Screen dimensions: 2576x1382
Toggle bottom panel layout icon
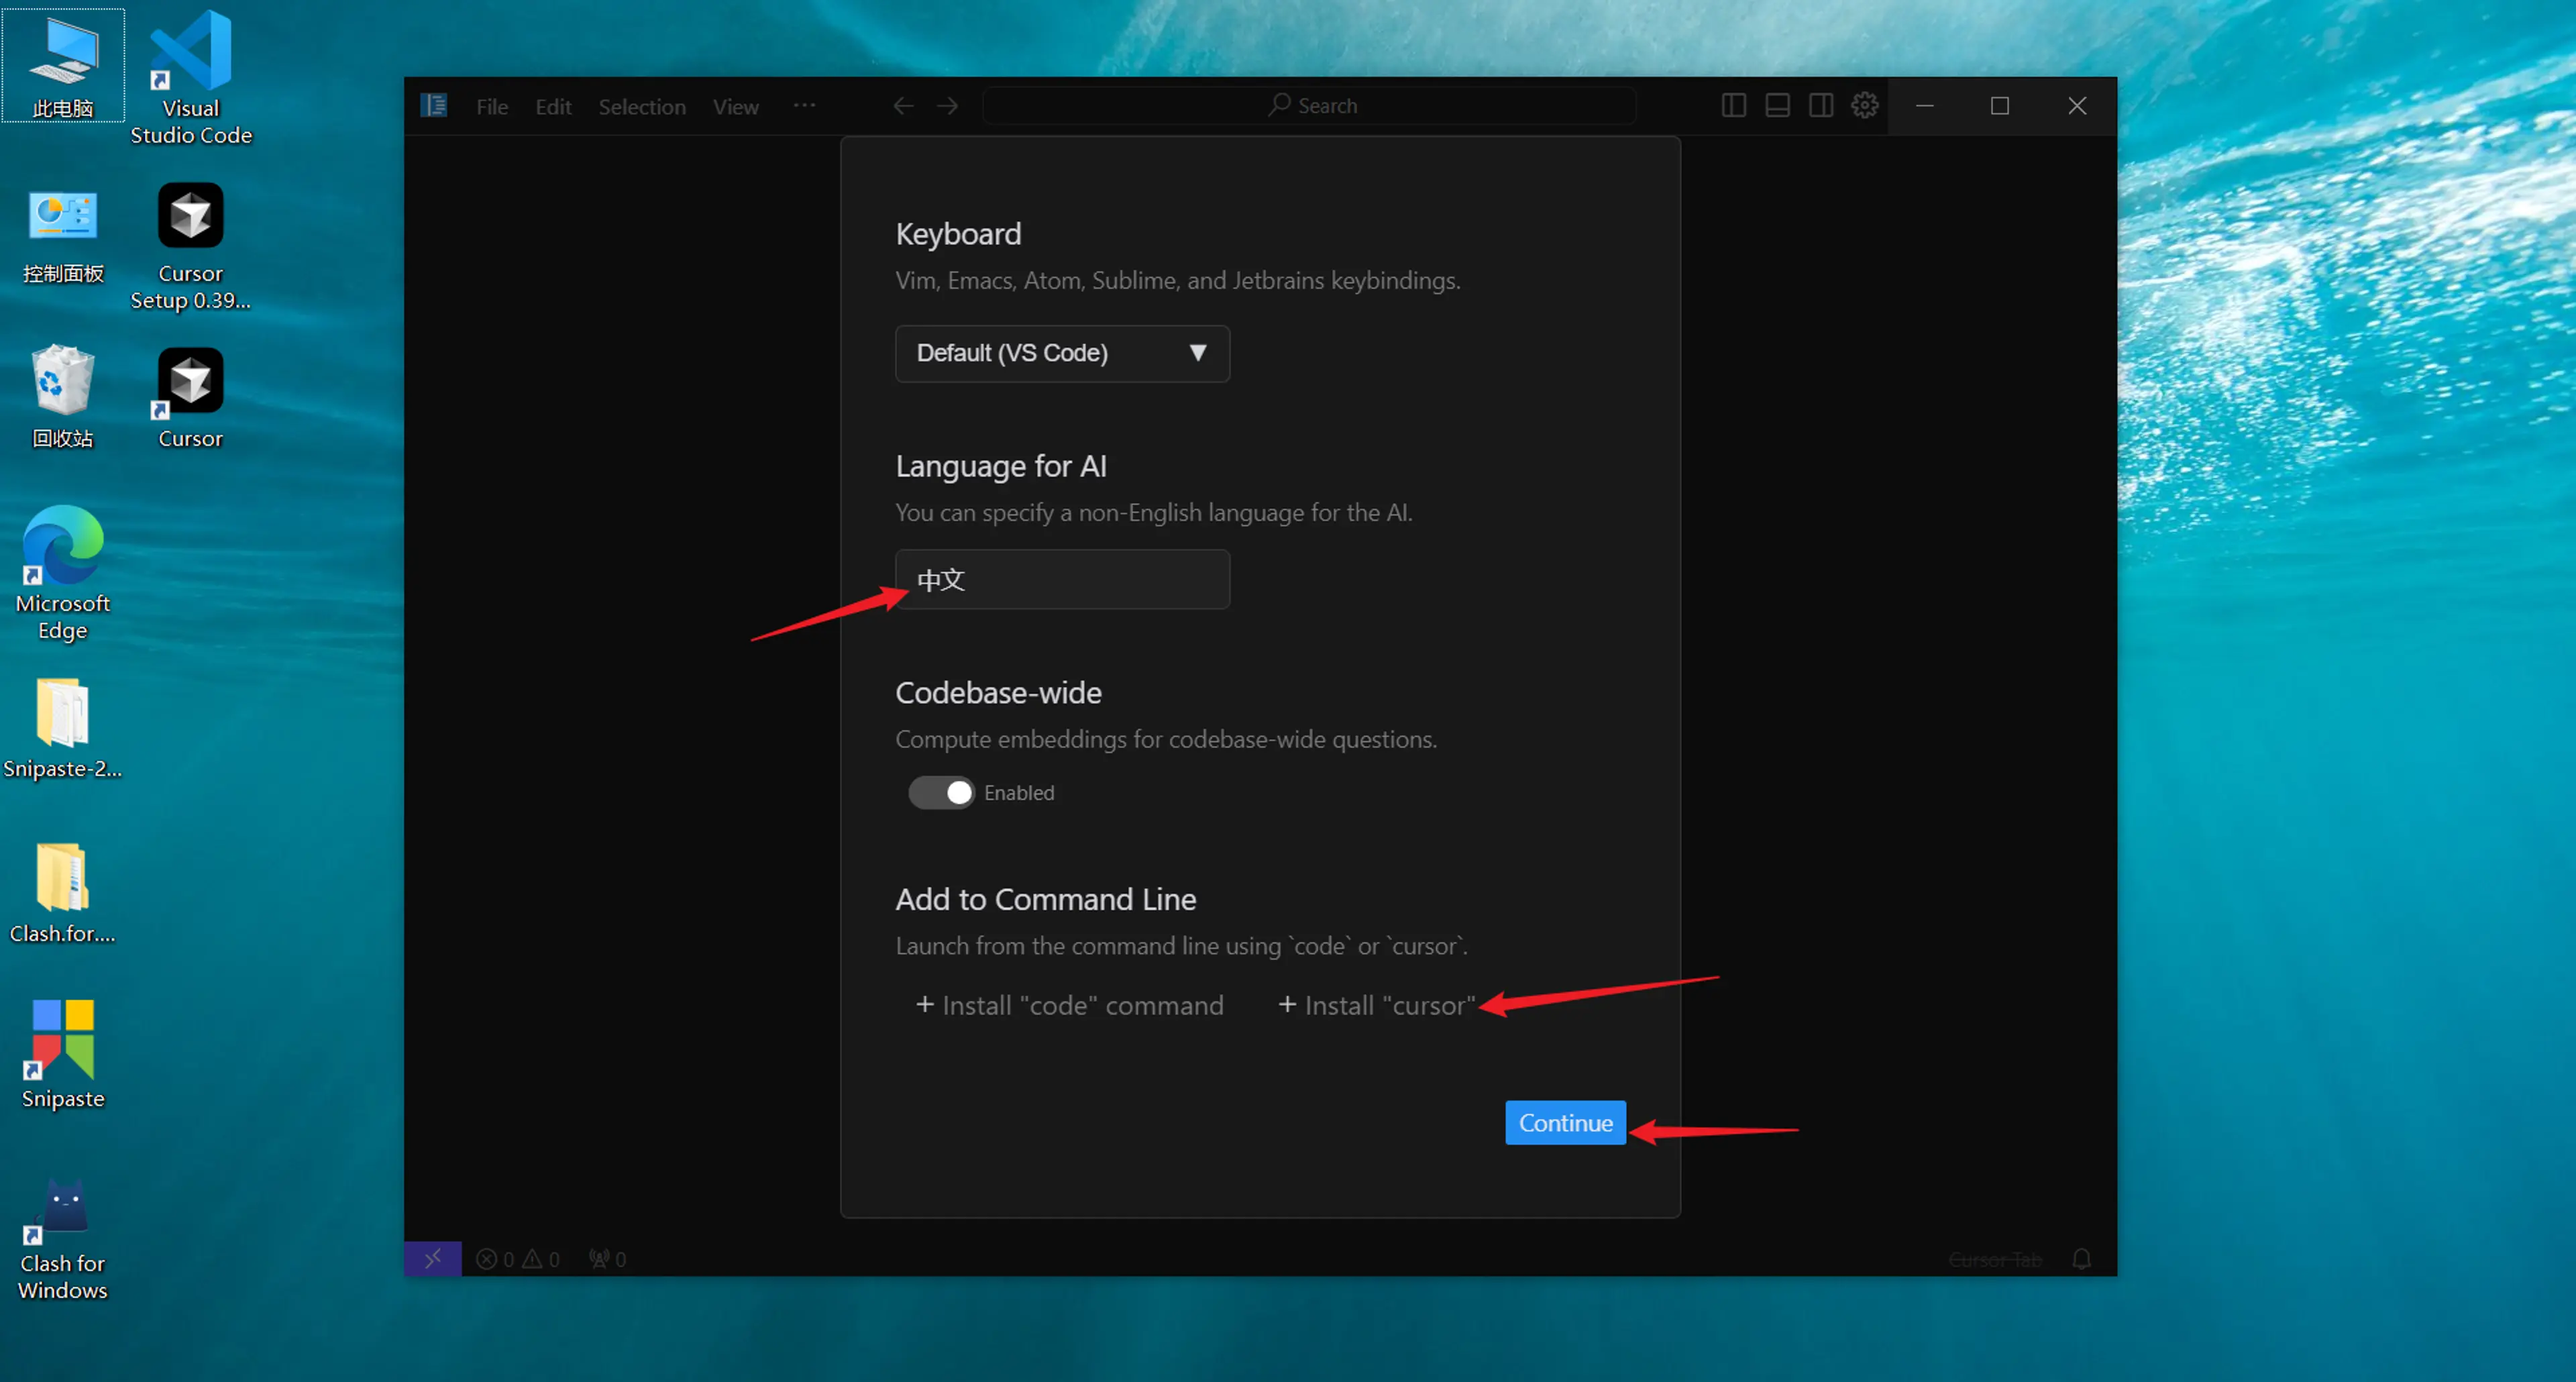coord(1777,105)
